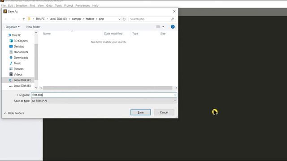
Task: Open the Preferences menu
Action: [x=83, y=5]
